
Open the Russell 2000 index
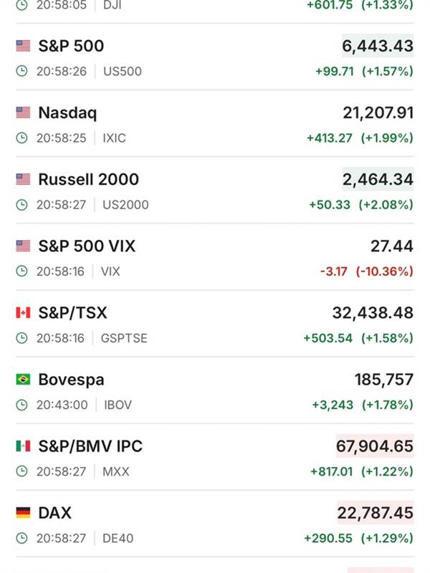click(88, 179)
